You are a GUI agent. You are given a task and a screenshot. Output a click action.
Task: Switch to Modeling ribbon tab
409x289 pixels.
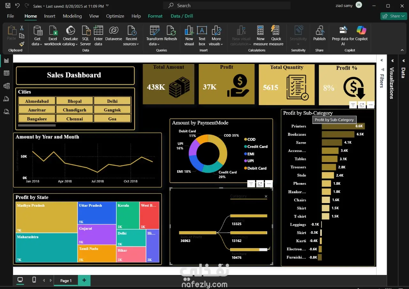coord(72,16)
